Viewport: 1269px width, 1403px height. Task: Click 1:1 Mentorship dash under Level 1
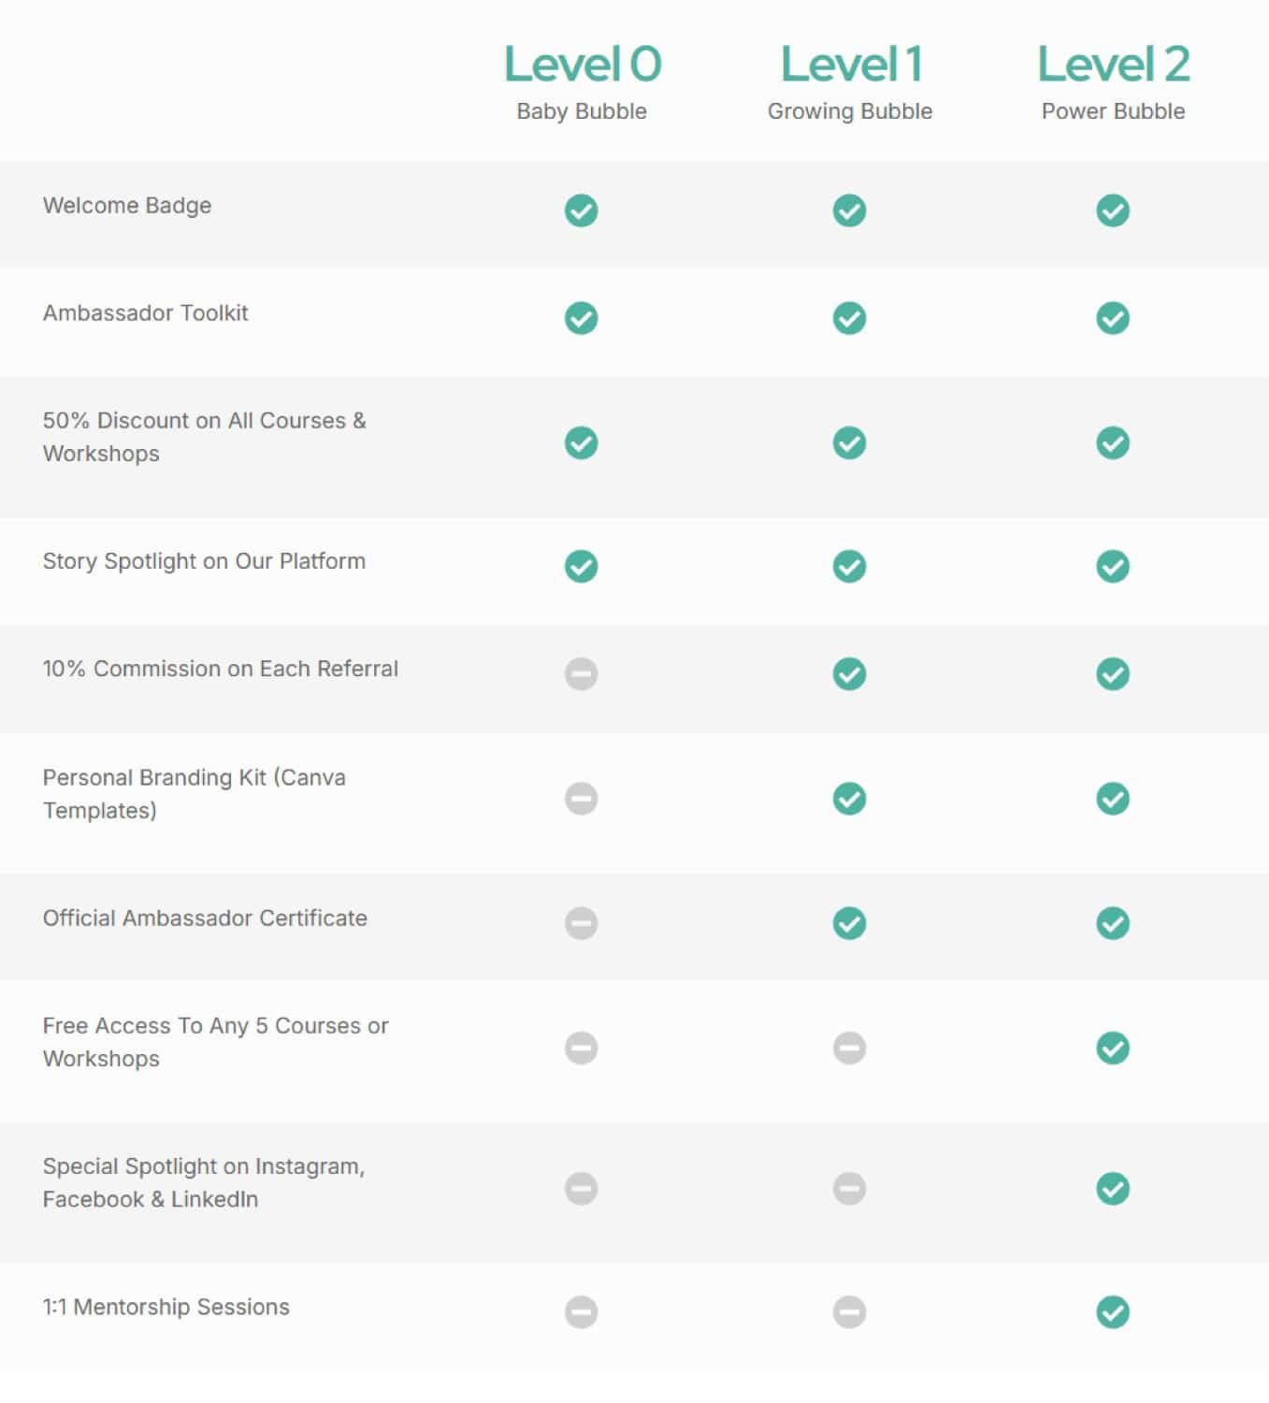click(849, 1312)
